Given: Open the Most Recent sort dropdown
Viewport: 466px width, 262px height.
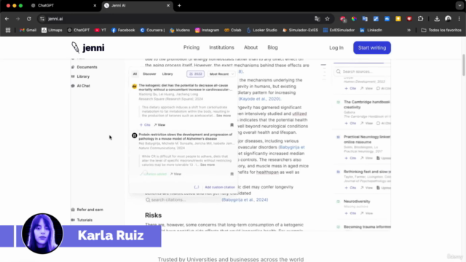Looking at the screenshot, I should (221, 74).
